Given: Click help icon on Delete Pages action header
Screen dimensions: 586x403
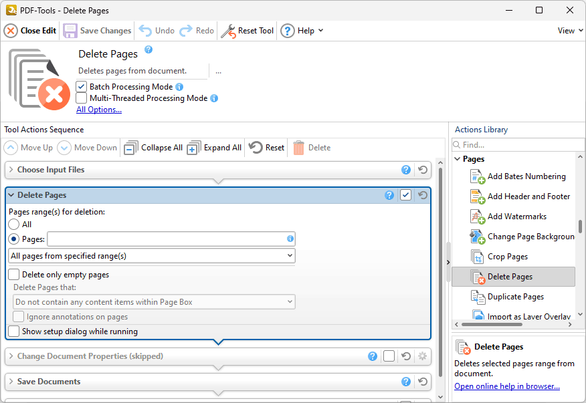Looking at the screenshot, I should pos(389,195).
